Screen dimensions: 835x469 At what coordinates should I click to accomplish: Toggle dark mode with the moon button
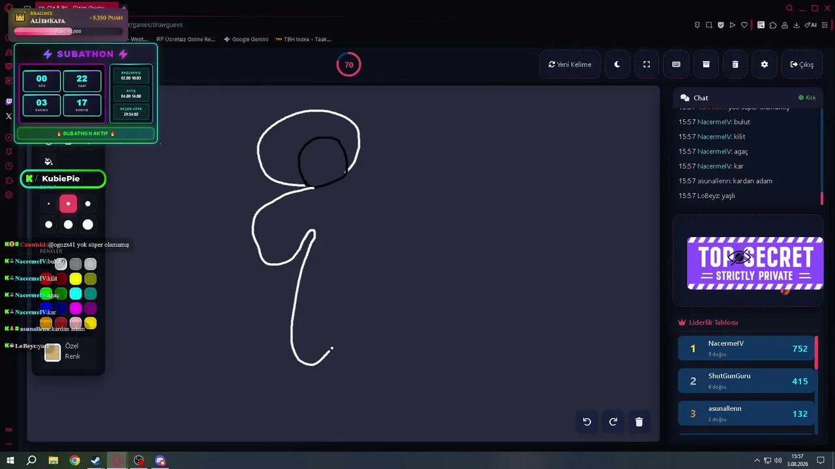pyautogui.click(x=617, y=64)
